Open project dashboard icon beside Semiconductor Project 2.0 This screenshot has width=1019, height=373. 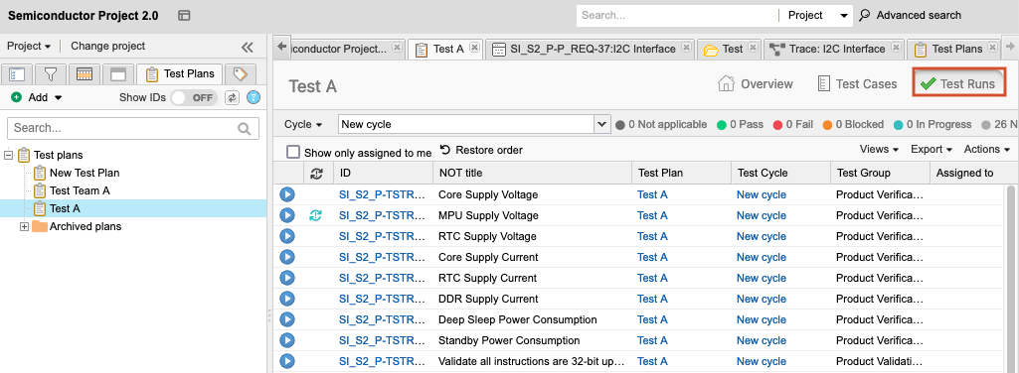pyautogui.click(x=184, y=15)
